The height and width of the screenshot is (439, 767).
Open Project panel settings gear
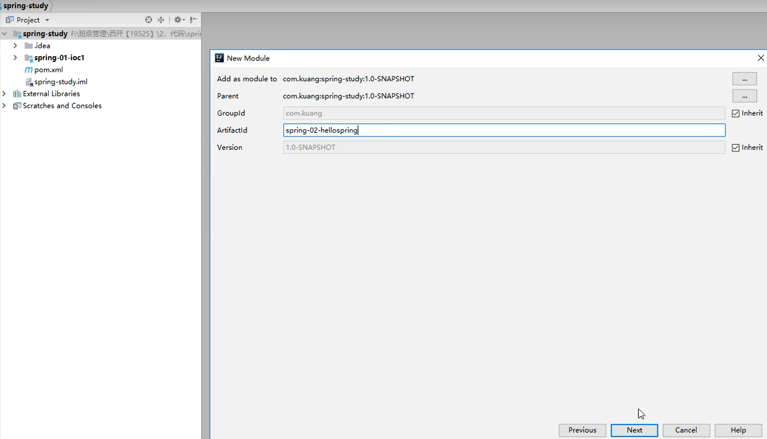[179, 20]
